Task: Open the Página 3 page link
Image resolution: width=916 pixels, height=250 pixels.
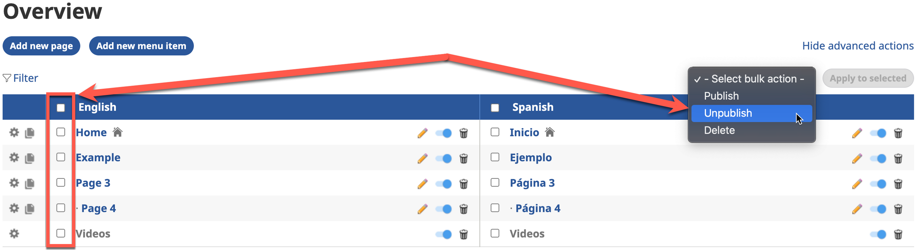Action: coord(532,183)
